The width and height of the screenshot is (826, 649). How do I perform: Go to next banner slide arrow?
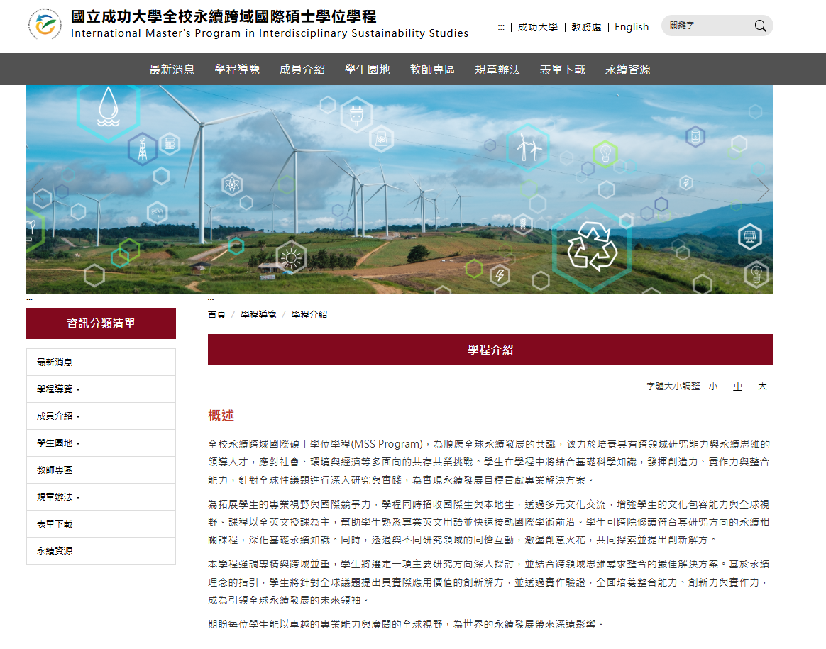click(763, 189)
